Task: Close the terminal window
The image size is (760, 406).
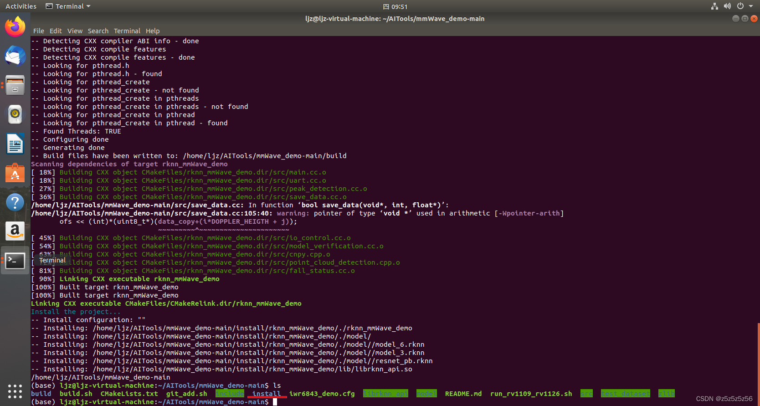Action: [x=754, y=19]
